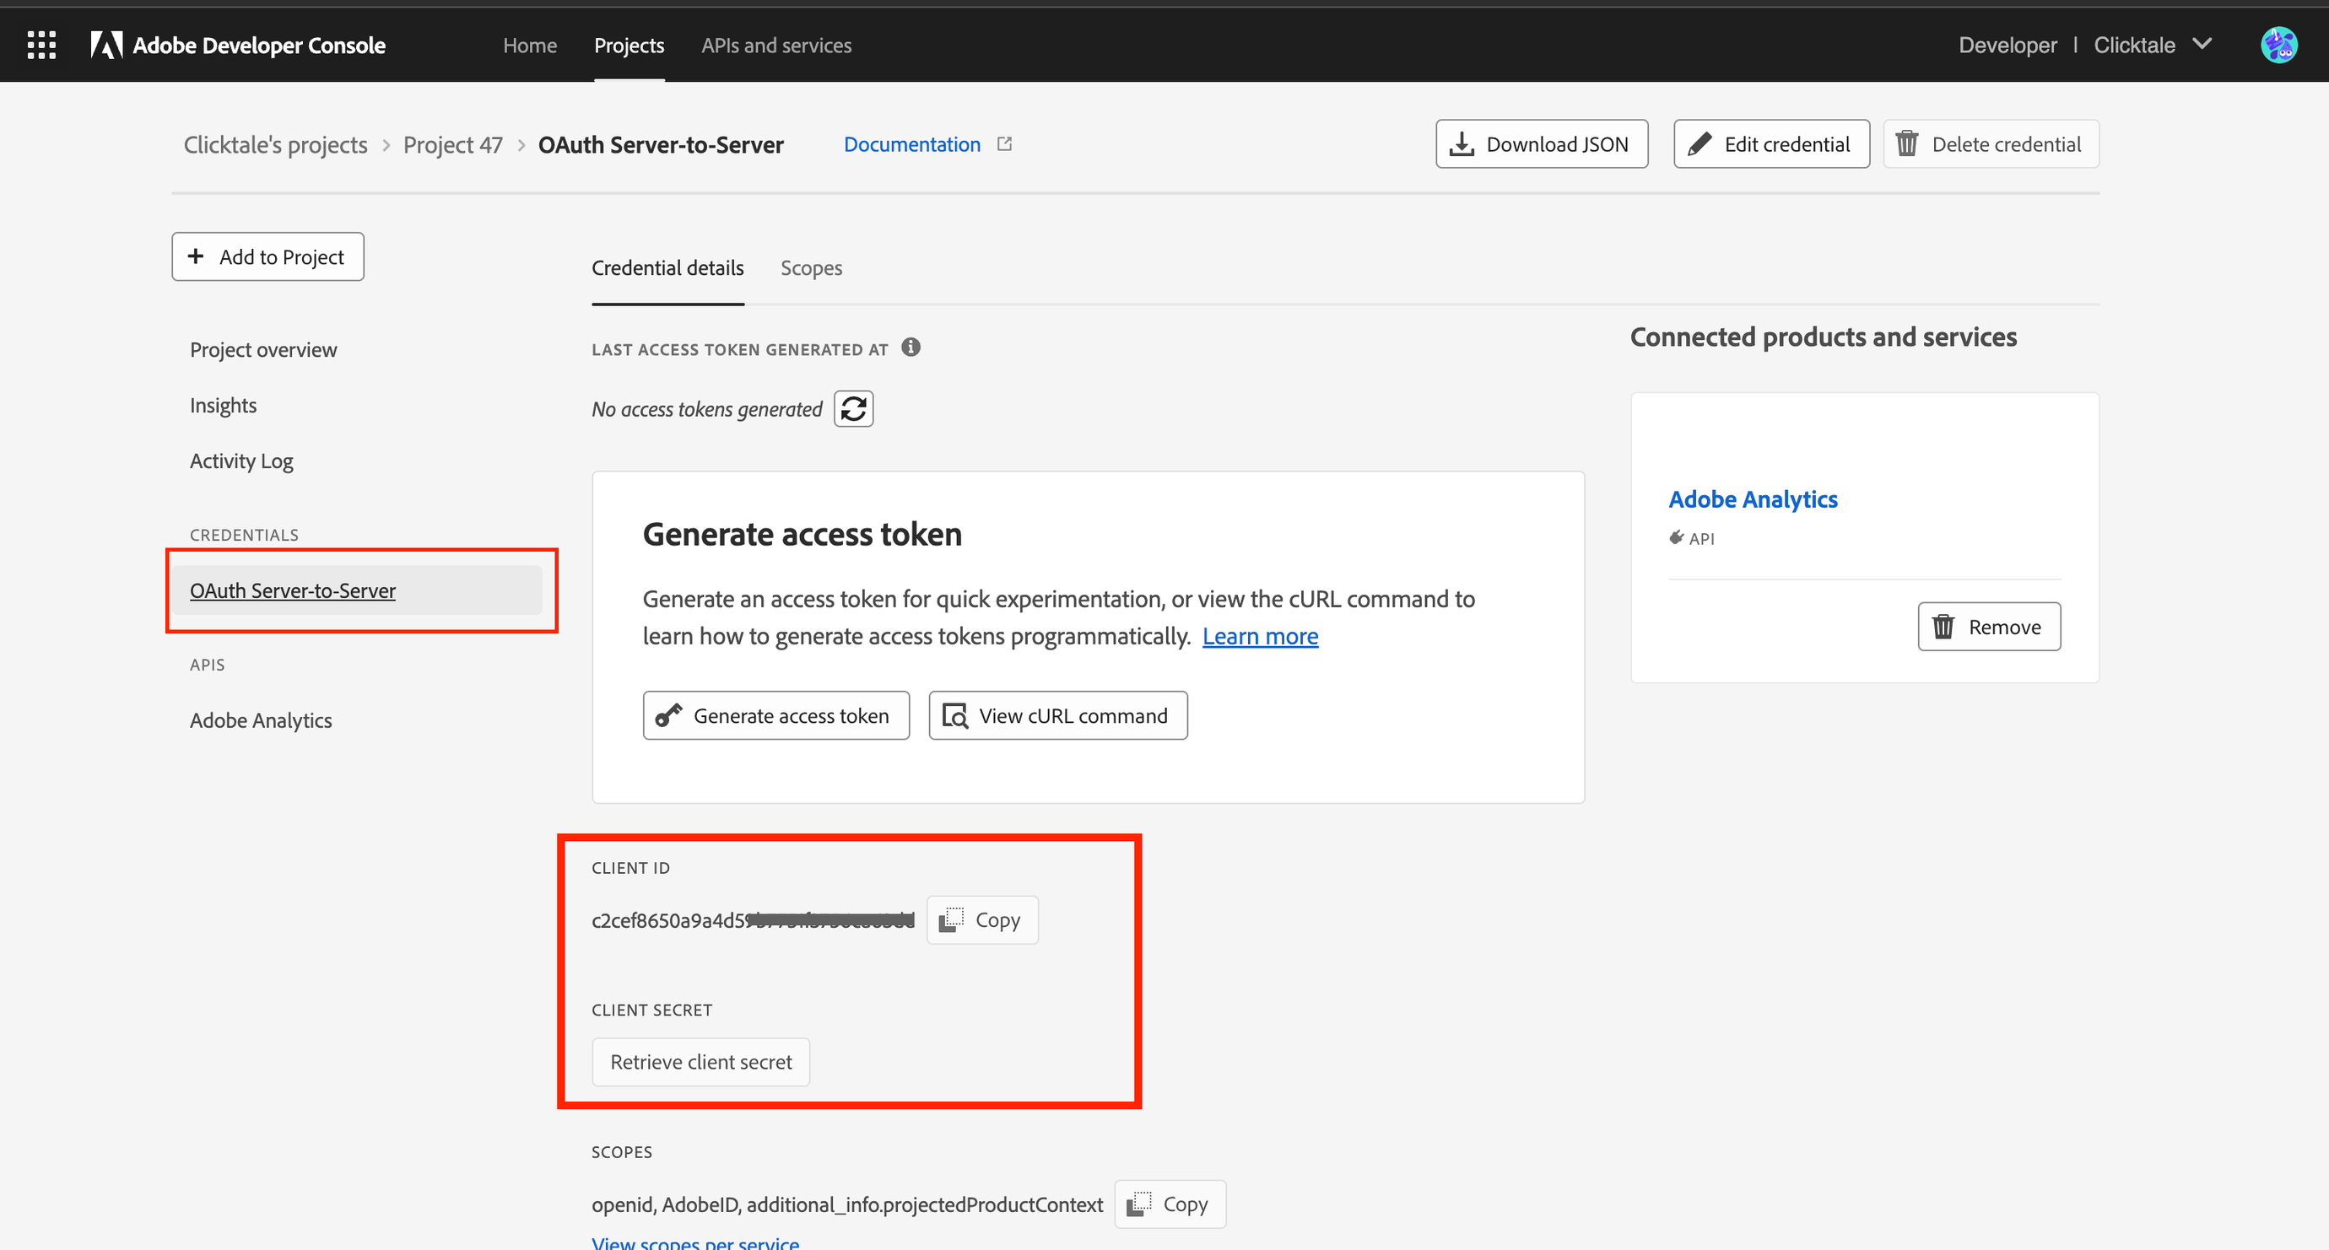Open the Projects tab
Viewport: 2329px width, 1250px height.
click(630, 46)
